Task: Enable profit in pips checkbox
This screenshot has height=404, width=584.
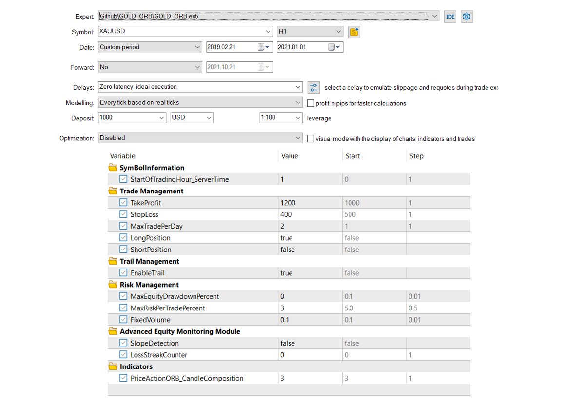Action: click(311, 103)
